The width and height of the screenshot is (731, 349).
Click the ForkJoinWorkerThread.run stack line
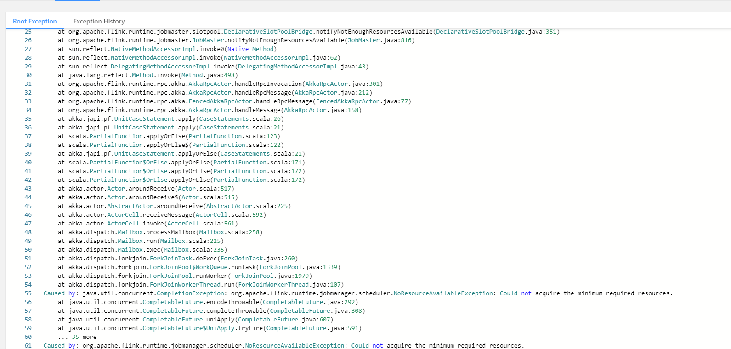click(x=200, y=285)
